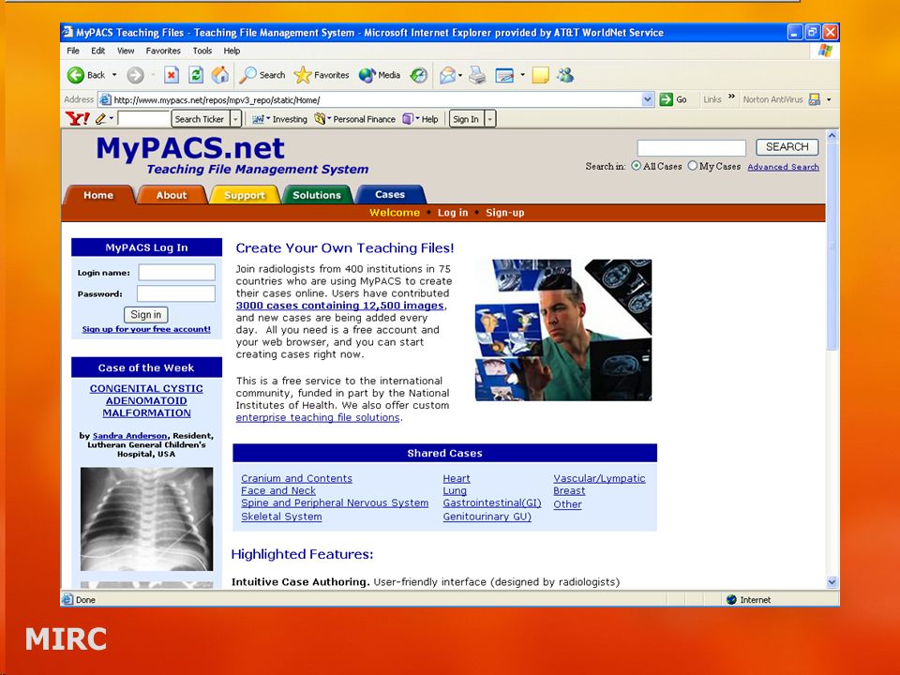Click the Windows flag logo icon
The width and height of the screenshot is (900, 675).
825,51
